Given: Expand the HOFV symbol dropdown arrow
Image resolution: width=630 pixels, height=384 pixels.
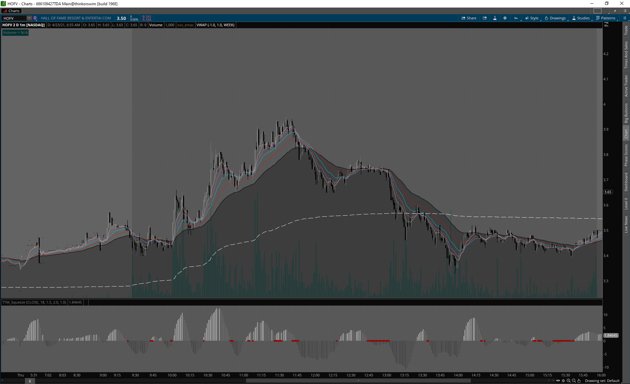Looking at the screenshot, I should pos(29,18).
